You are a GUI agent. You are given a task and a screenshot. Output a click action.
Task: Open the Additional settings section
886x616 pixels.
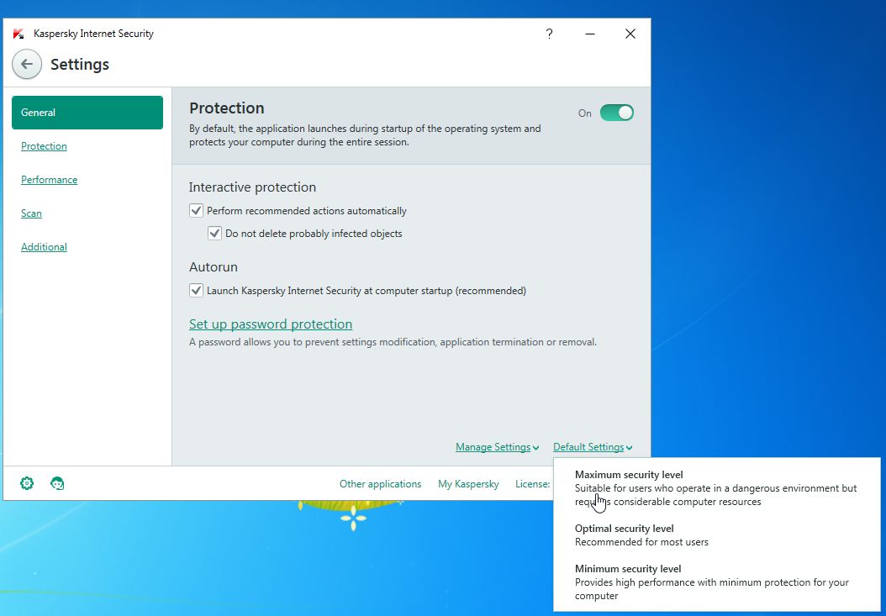point(44,247)
